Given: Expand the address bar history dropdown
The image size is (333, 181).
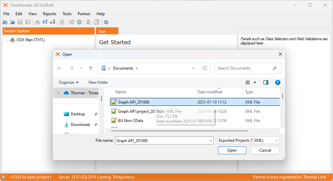Looking at the screenshot, I should click(x=193, y=68).
